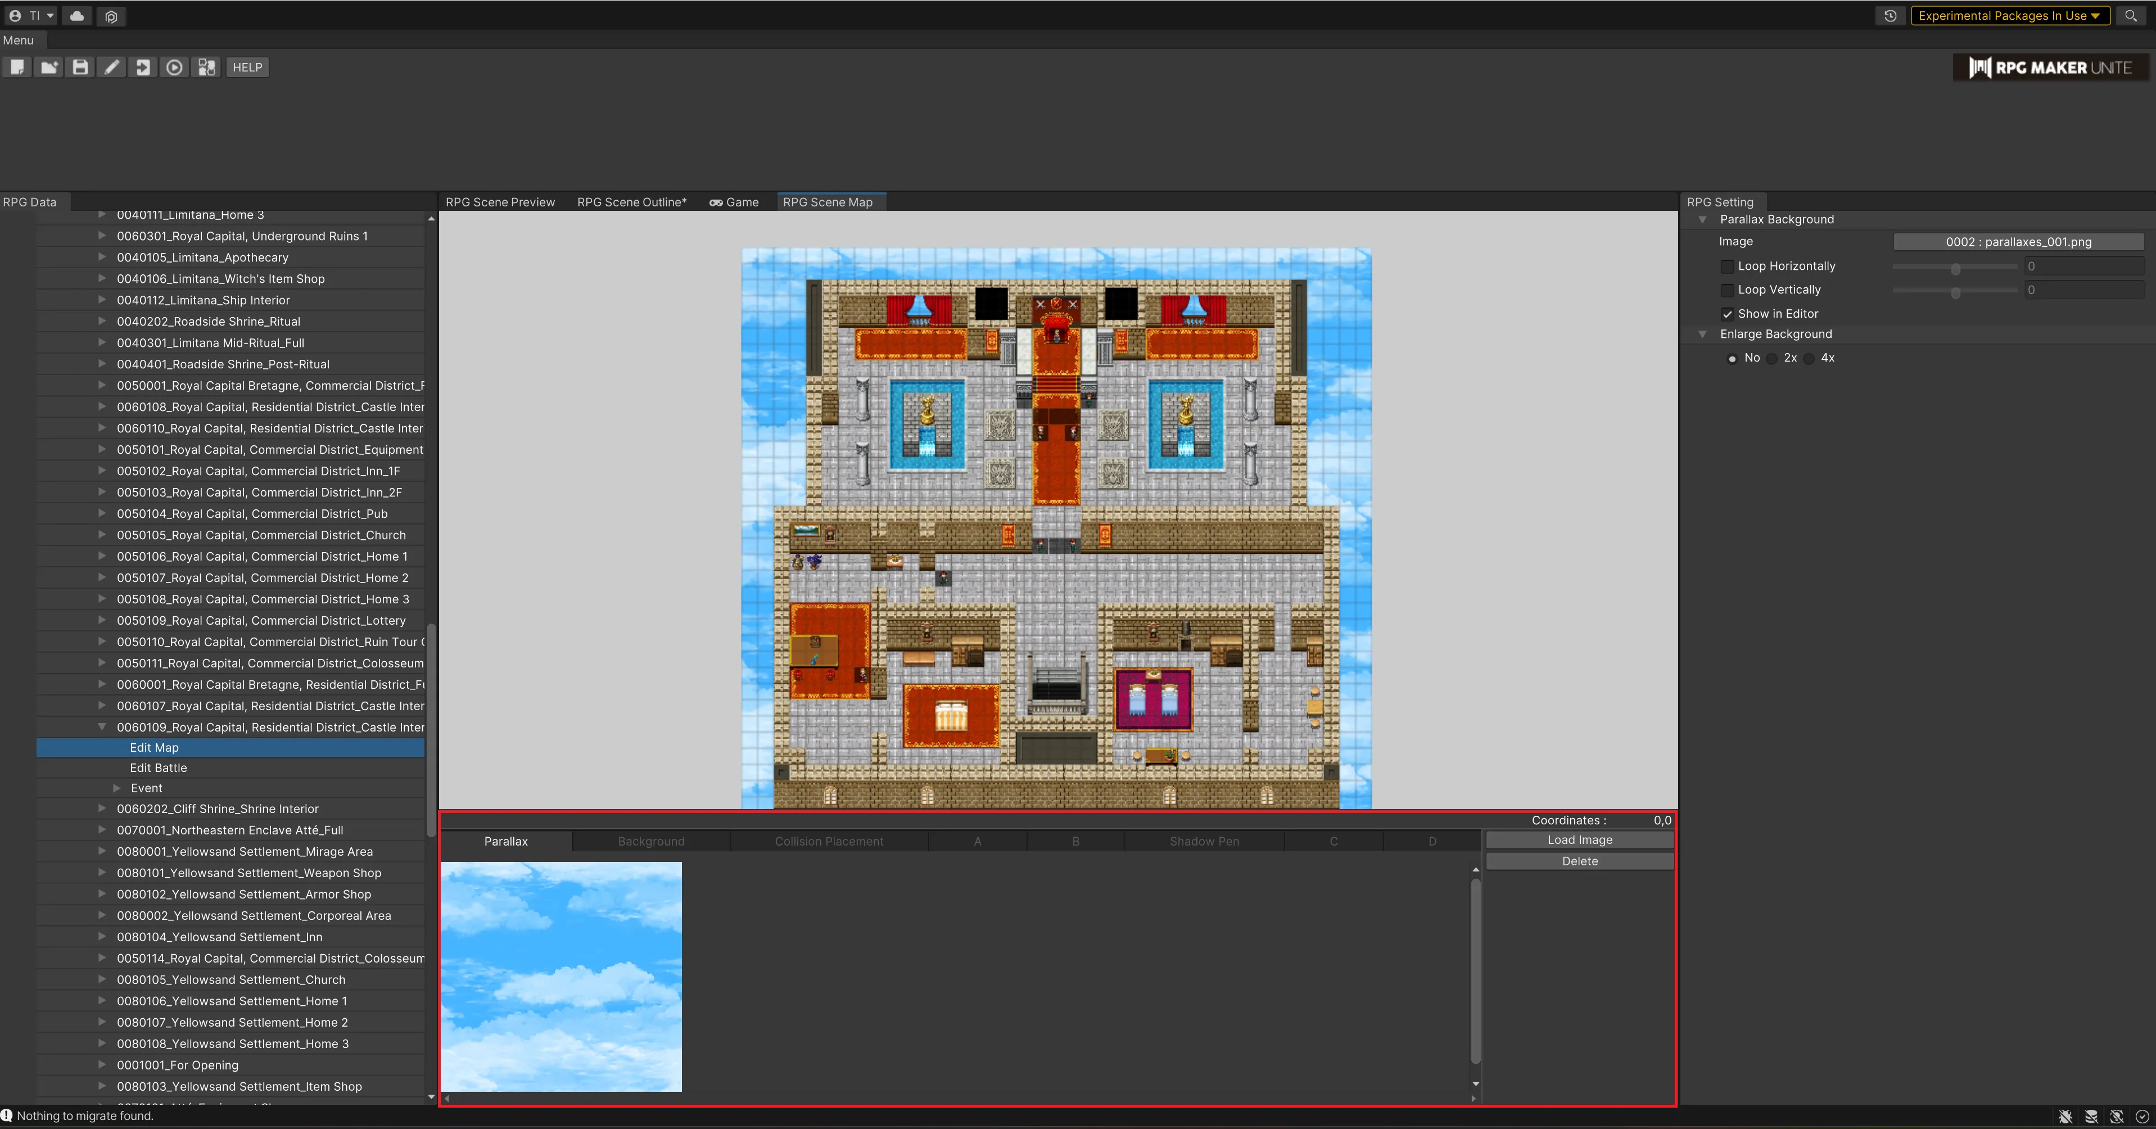This screenshot has height=1129, width=2156.
Task: Open the puzzle-piece add-on manager icon
Action: [x=206, y=67]
